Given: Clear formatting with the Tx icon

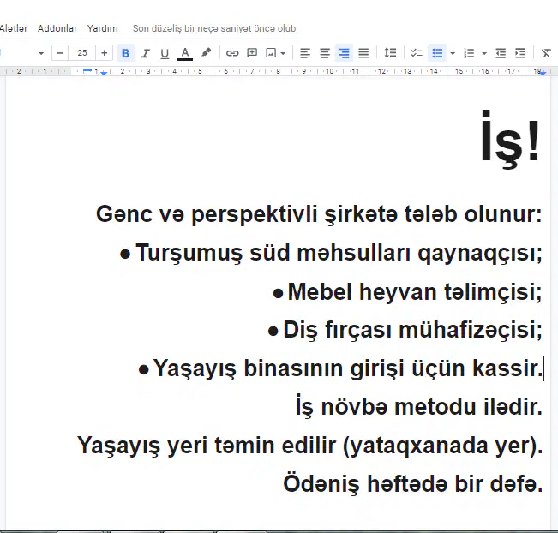Looking at the screenshot, I should coord(546,53).
